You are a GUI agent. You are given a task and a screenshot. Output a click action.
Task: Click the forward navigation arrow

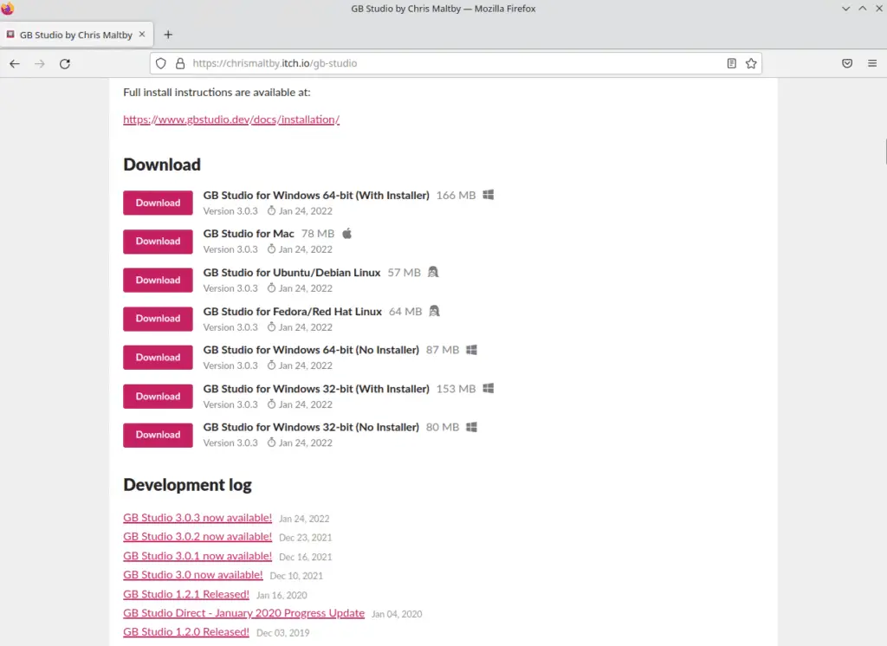click(40, 63)
